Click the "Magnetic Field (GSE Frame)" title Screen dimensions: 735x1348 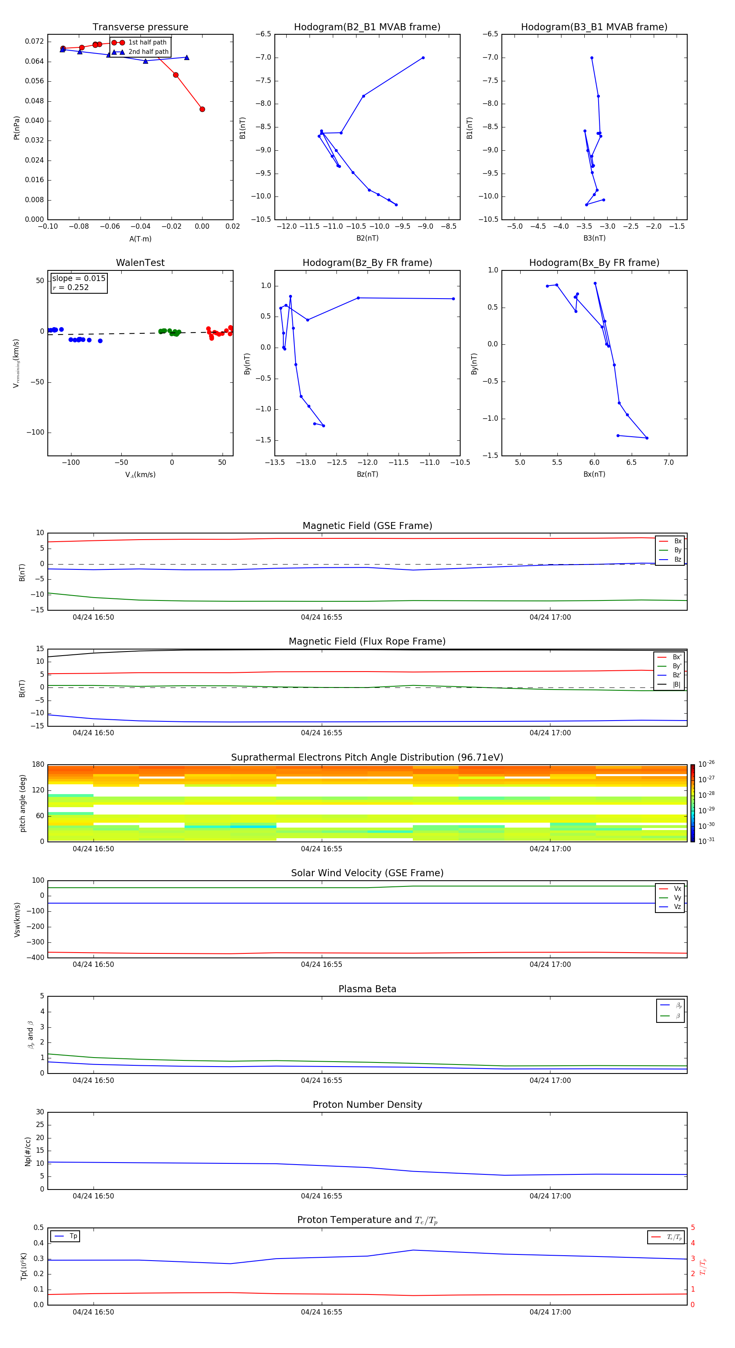(367, 526)
